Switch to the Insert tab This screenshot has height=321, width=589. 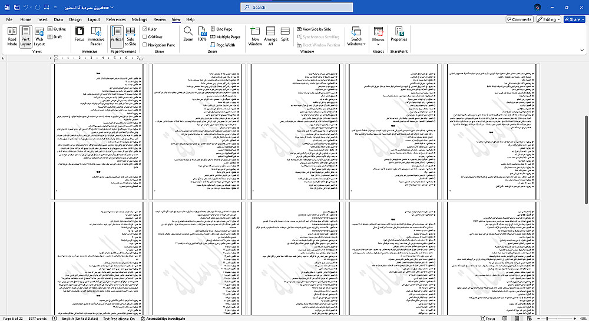tap(42, 19)
